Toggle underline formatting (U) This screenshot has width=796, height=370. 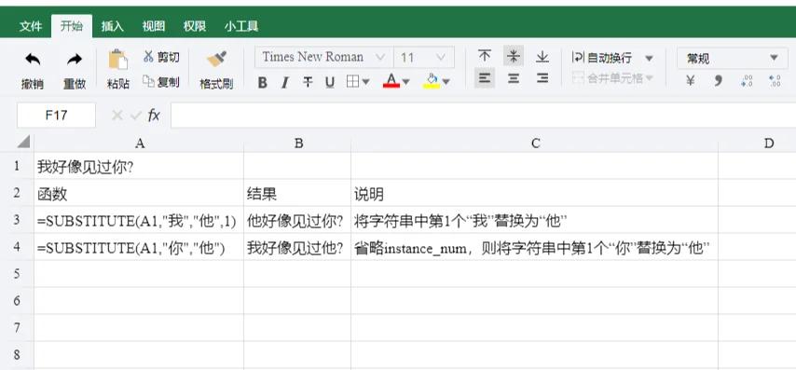[330, 82]
